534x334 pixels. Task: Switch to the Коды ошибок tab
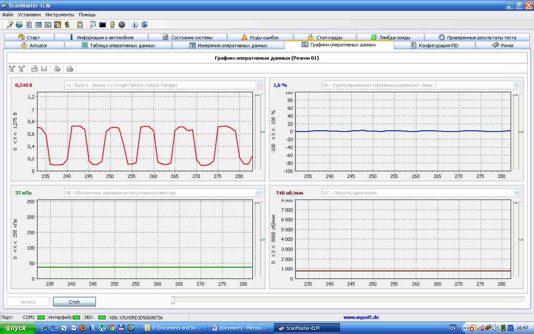[260, 37]
